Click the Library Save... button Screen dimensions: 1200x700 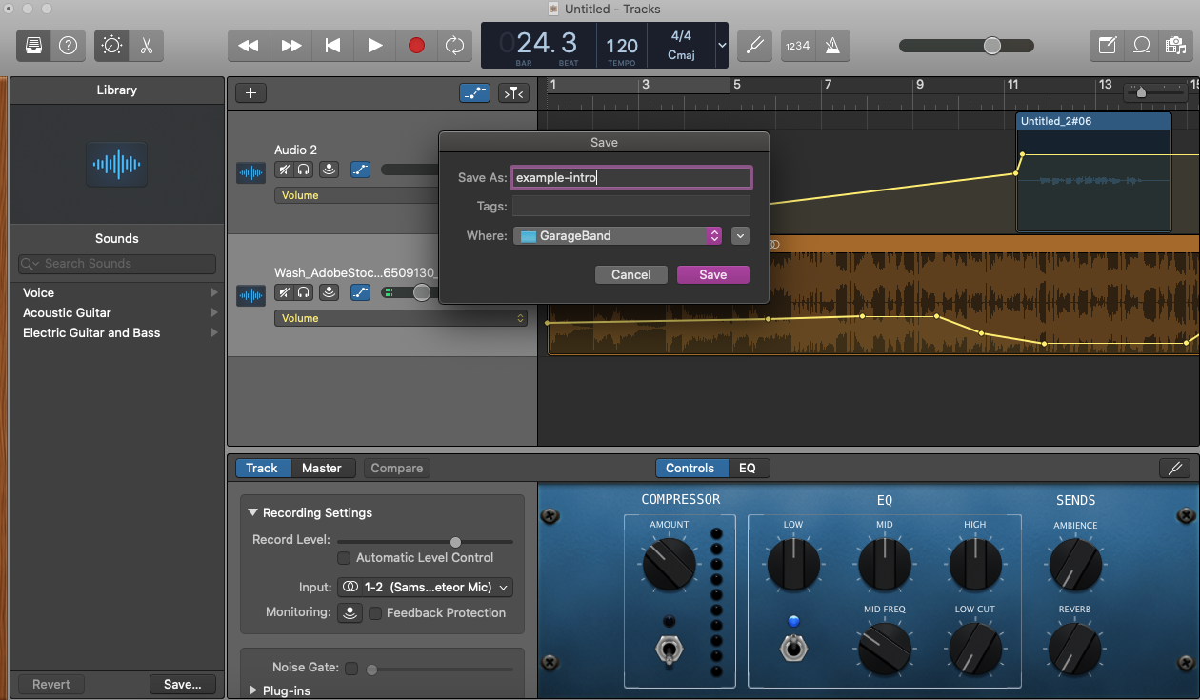[x=182, y=684]
